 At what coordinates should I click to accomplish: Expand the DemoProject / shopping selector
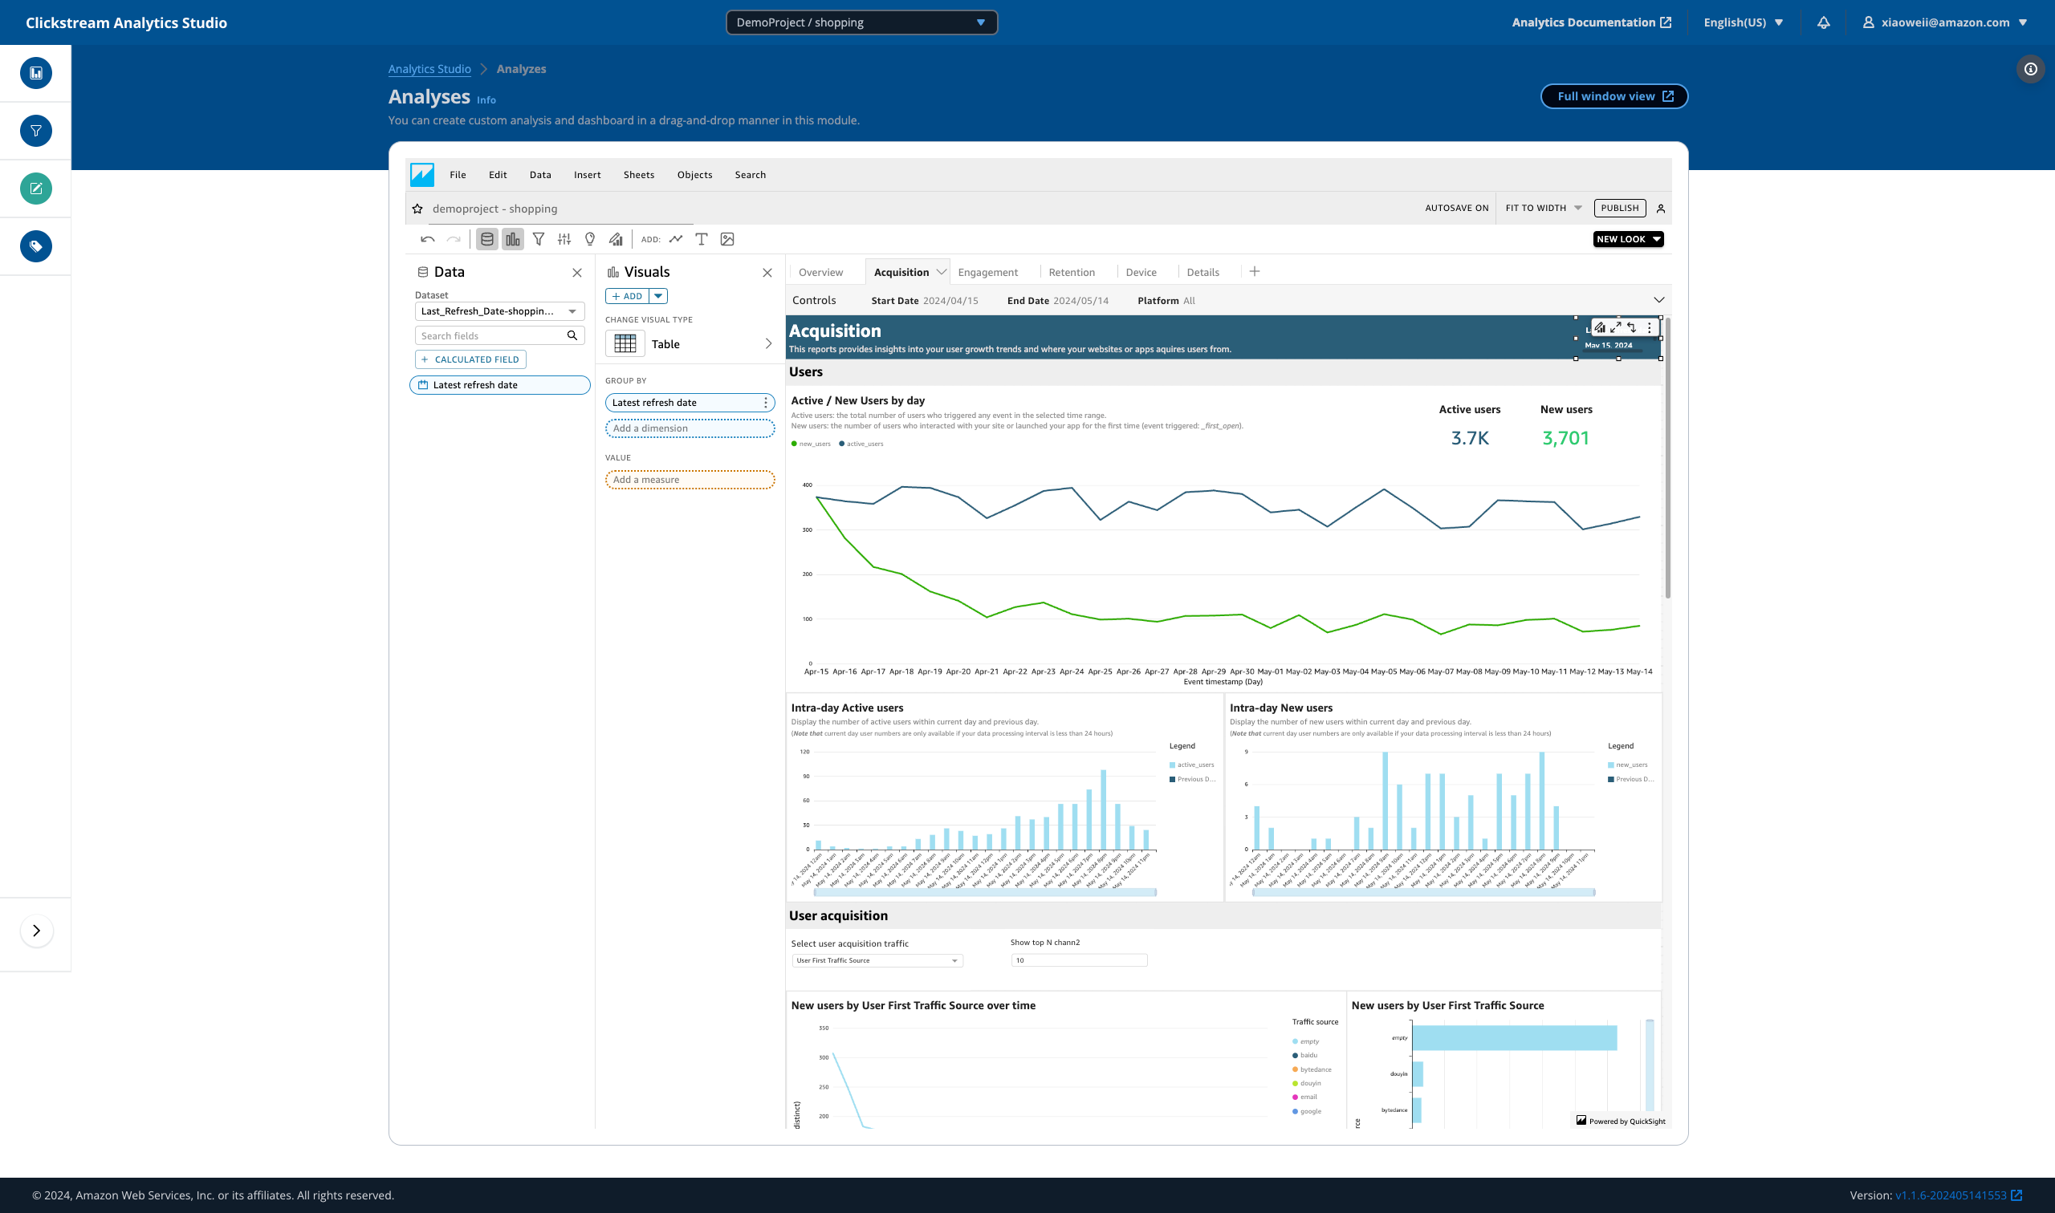861,23
